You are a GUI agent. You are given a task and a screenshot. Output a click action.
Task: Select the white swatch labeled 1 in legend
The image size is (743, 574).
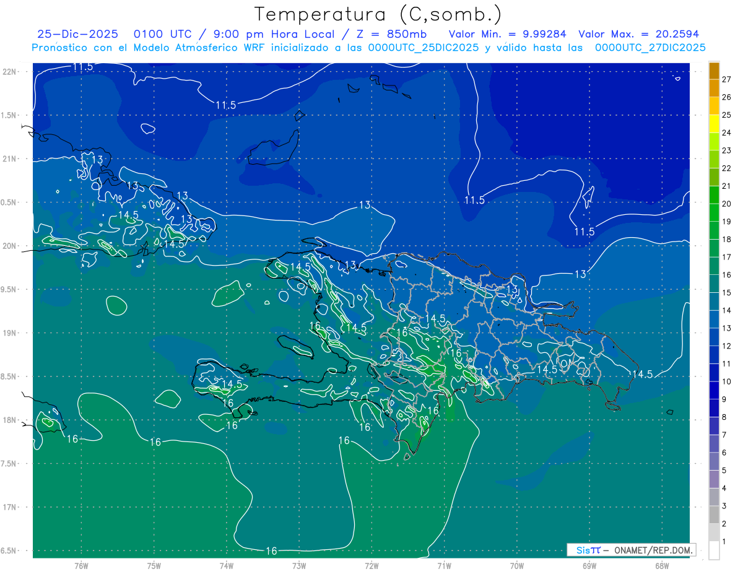714,550
